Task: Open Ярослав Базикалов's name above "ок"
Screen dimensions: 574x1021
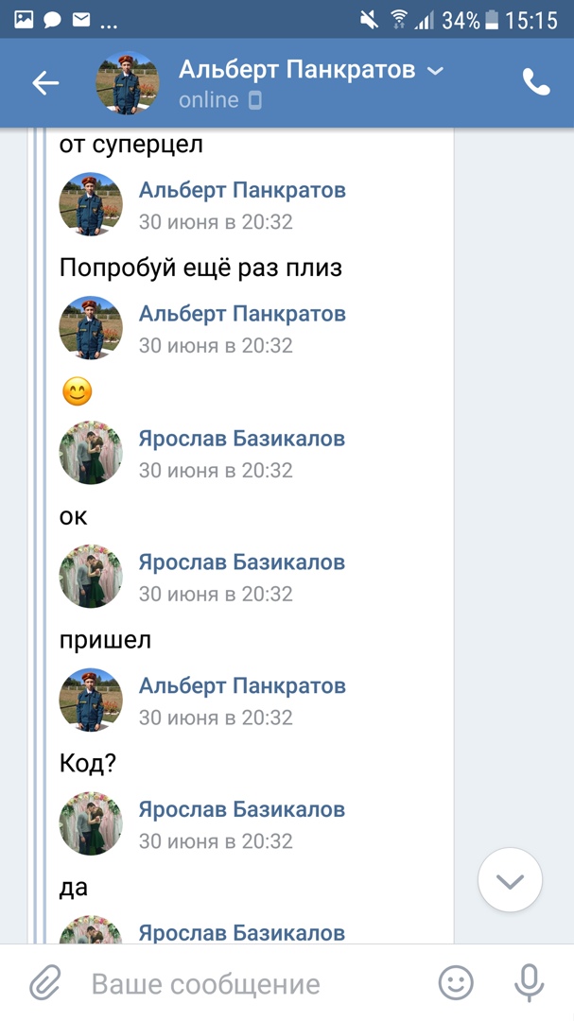Action: pos(242,439)
